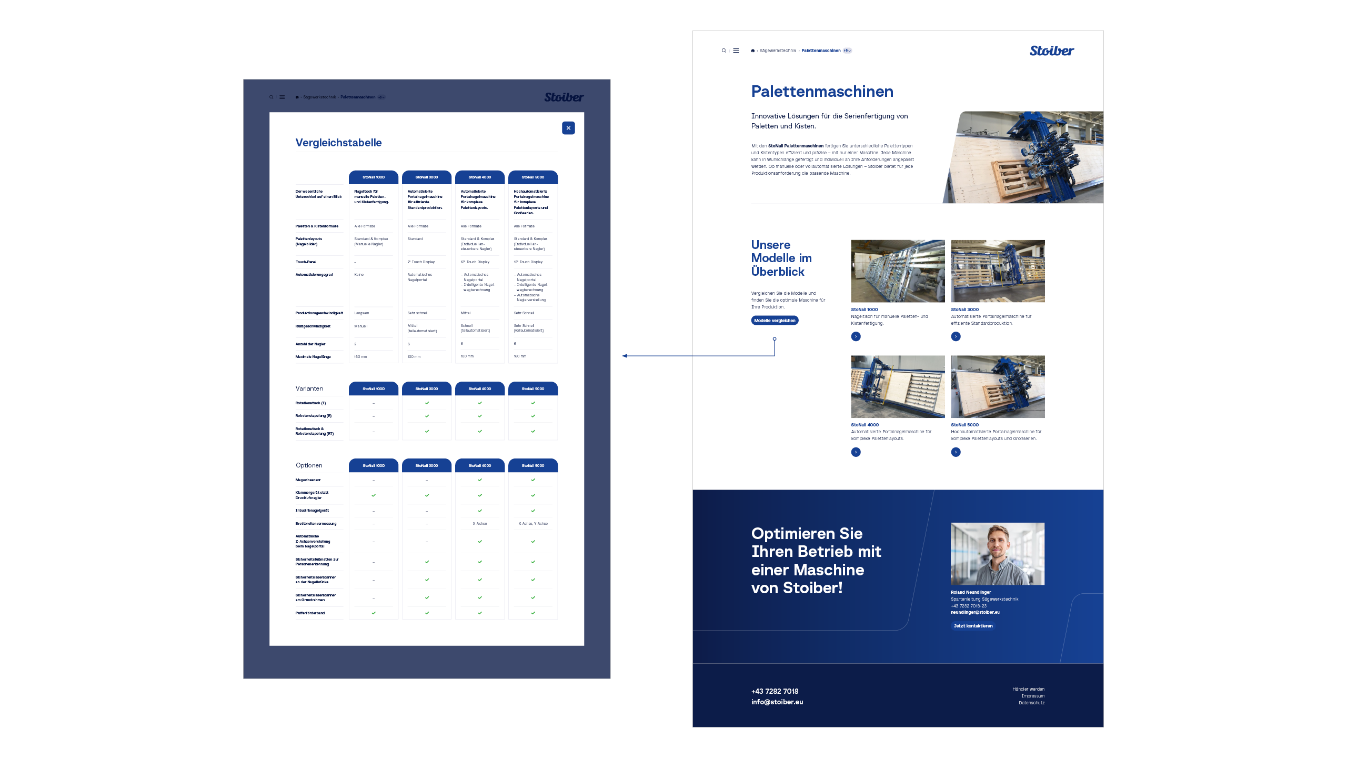
Task: Click the search icon on the Palettenmaschinen page
Action: tap(724, 51)
